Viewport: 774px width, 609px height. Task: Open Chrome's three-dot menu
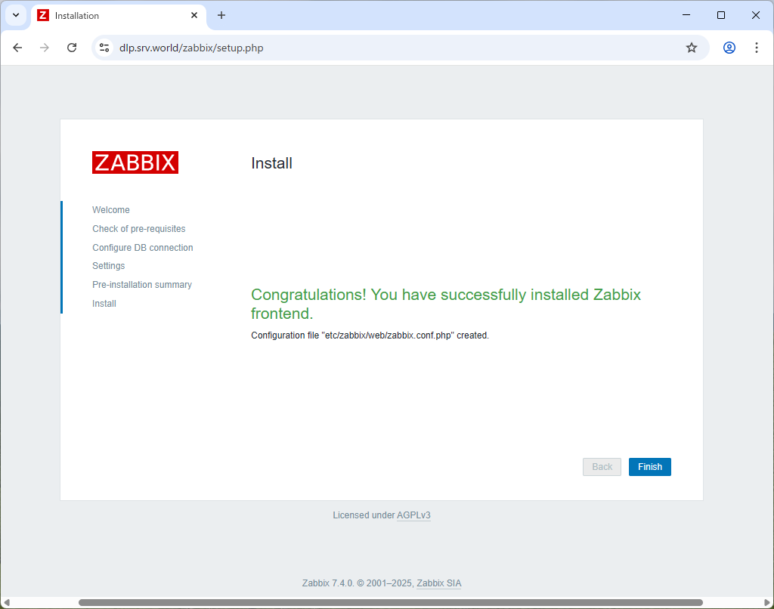pos(756,48)
